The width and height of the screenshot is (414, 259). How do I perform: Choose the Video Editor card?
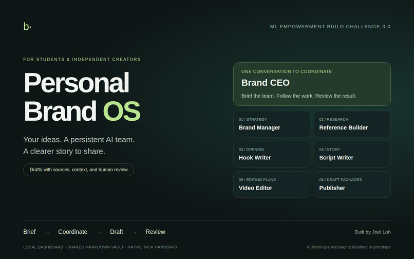[x=271, y=184]
